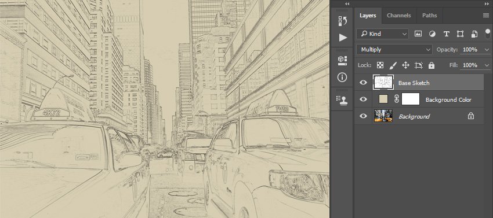Open the History panel icon
Screen dimensions: 493x218
tap(342, 21)
